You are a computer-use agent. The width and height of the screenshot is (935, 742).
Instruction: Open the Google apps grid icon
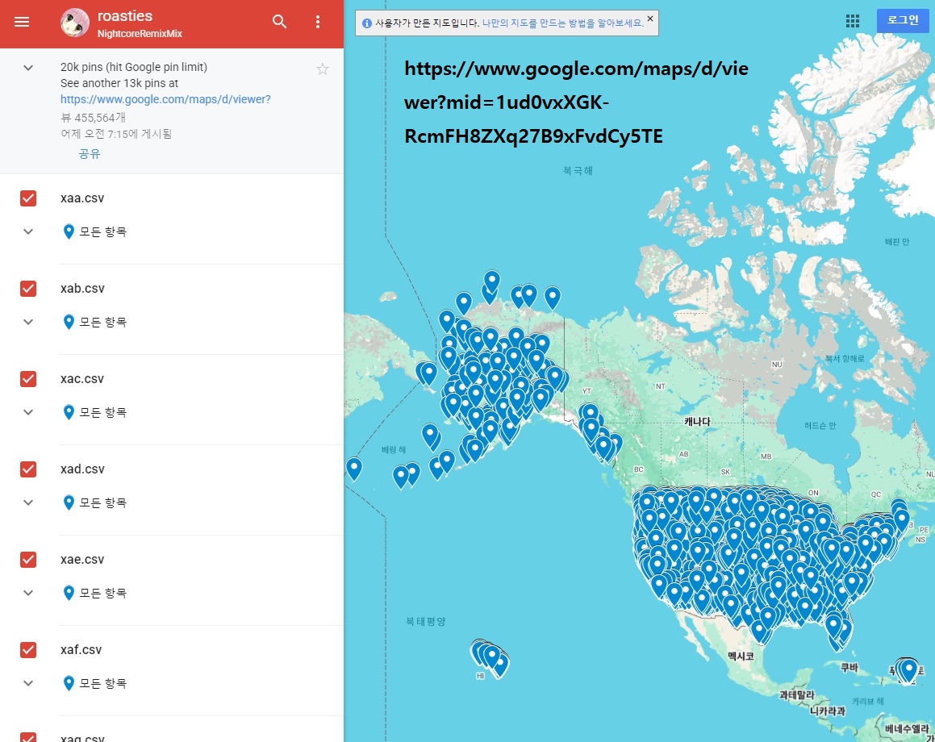click(853, 22)
